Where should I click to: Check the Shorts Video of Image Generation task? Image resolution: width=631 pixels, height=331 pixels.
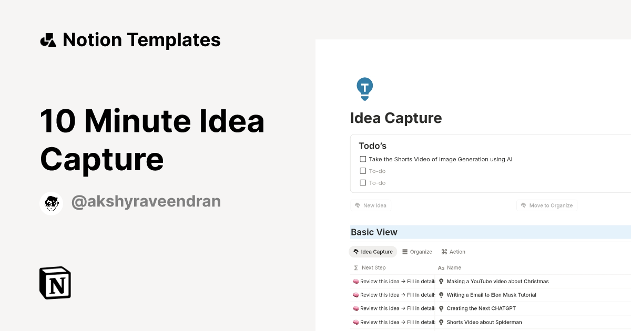click(x=363, y=159)
